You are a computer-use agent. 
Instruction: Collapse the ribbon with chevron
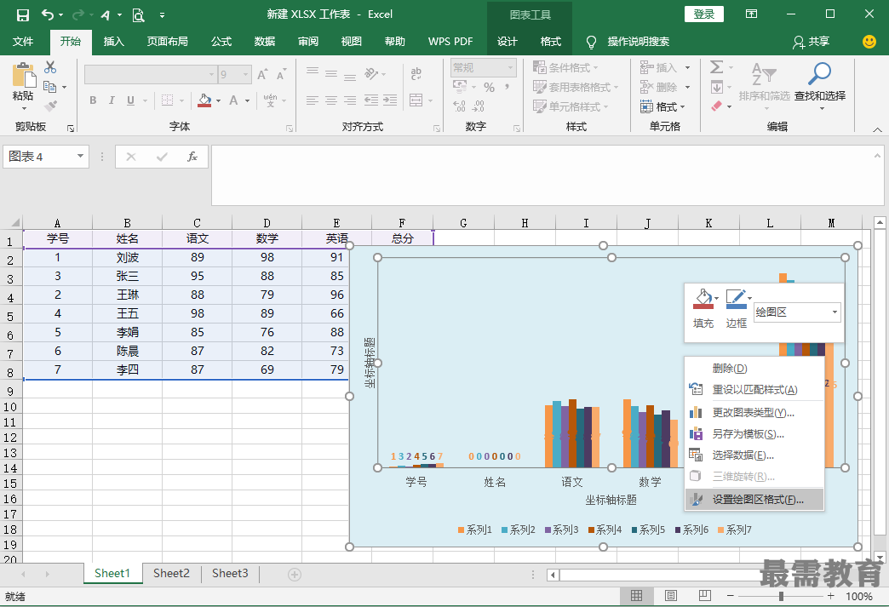pos(877,129)
